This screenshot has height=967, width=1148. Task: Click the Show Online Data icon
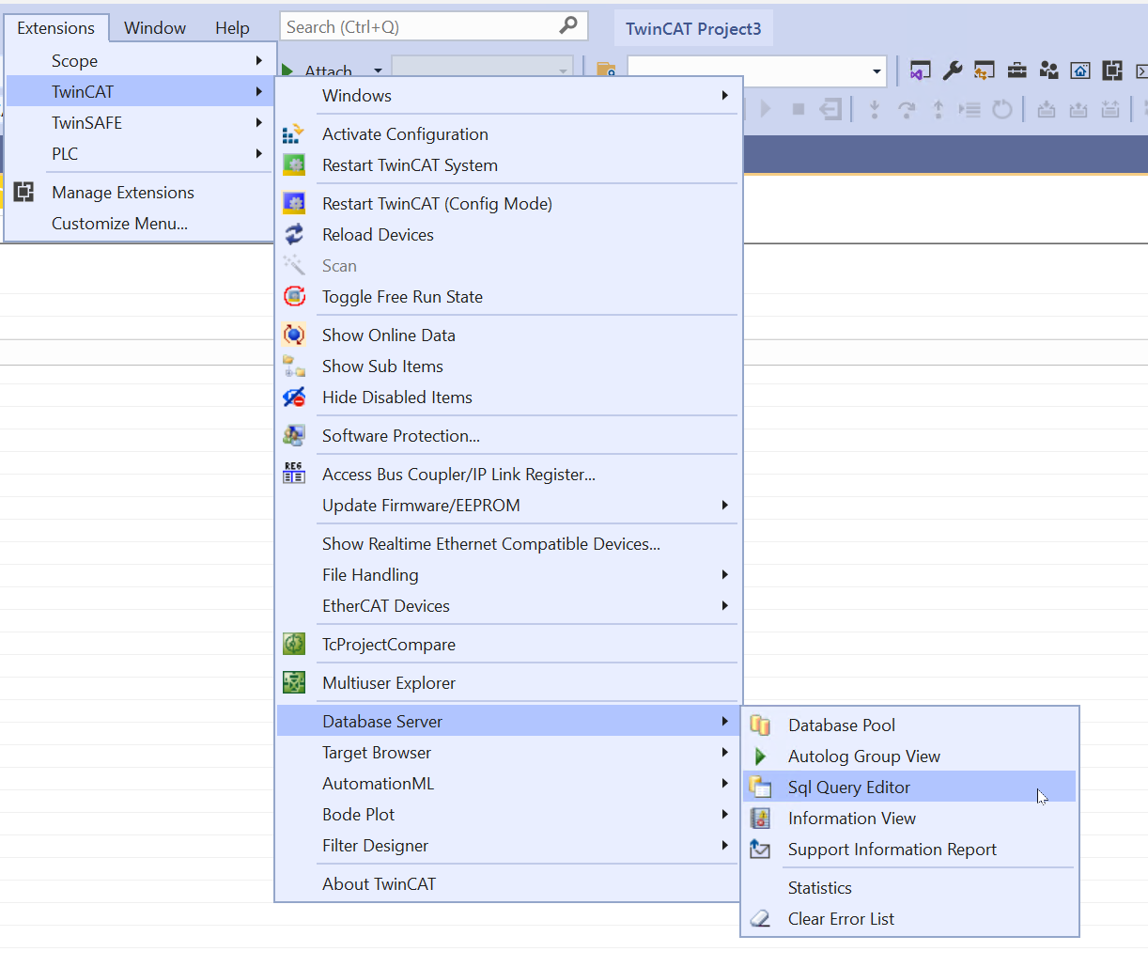pyautogui.click(x=294, y=335)
